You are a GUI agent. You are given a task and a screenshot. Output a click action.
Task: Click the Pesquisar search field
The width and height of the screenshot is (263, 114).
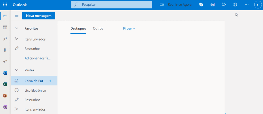(112, 5)
